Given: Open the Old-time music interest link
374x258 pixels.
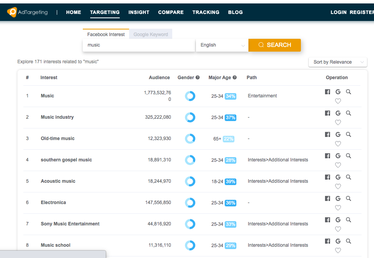Looking at the screenshot, I should pyautogui.click(x=58, y=138).
